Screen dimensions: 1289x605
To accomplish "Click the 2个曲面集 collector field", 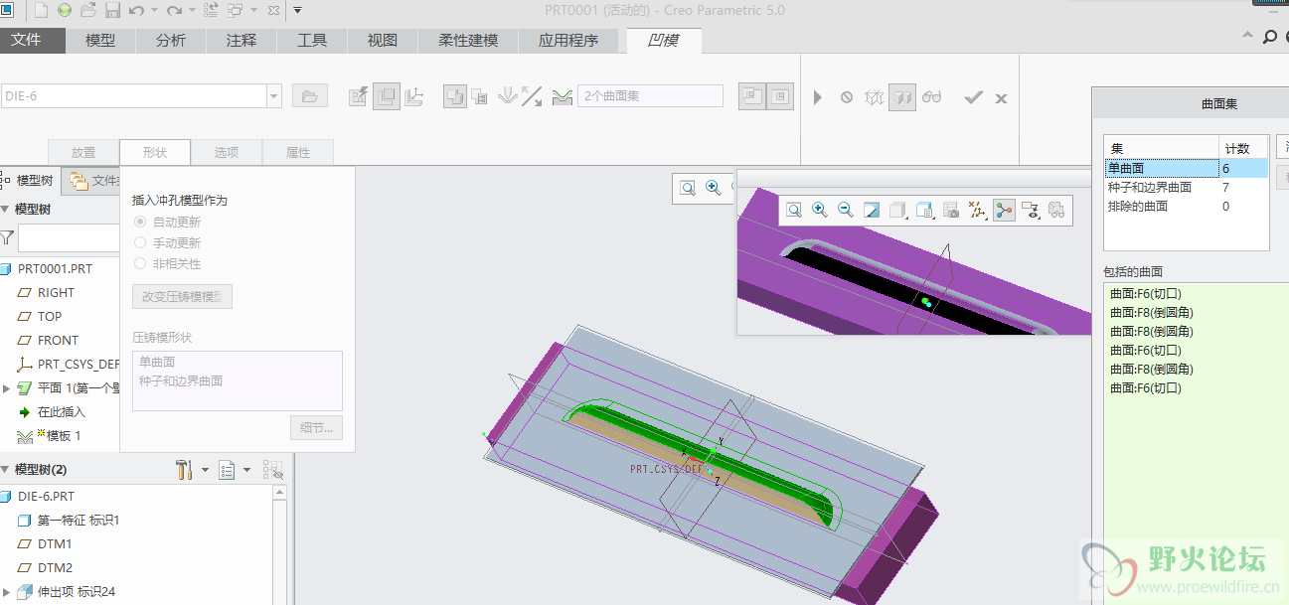I will [651, 96].
